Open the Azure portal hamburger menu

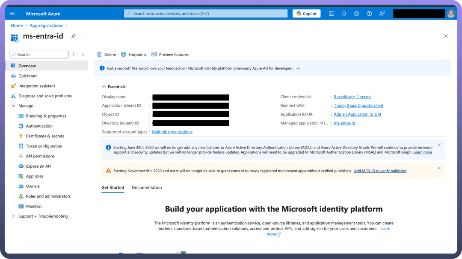tap(12, 14)
